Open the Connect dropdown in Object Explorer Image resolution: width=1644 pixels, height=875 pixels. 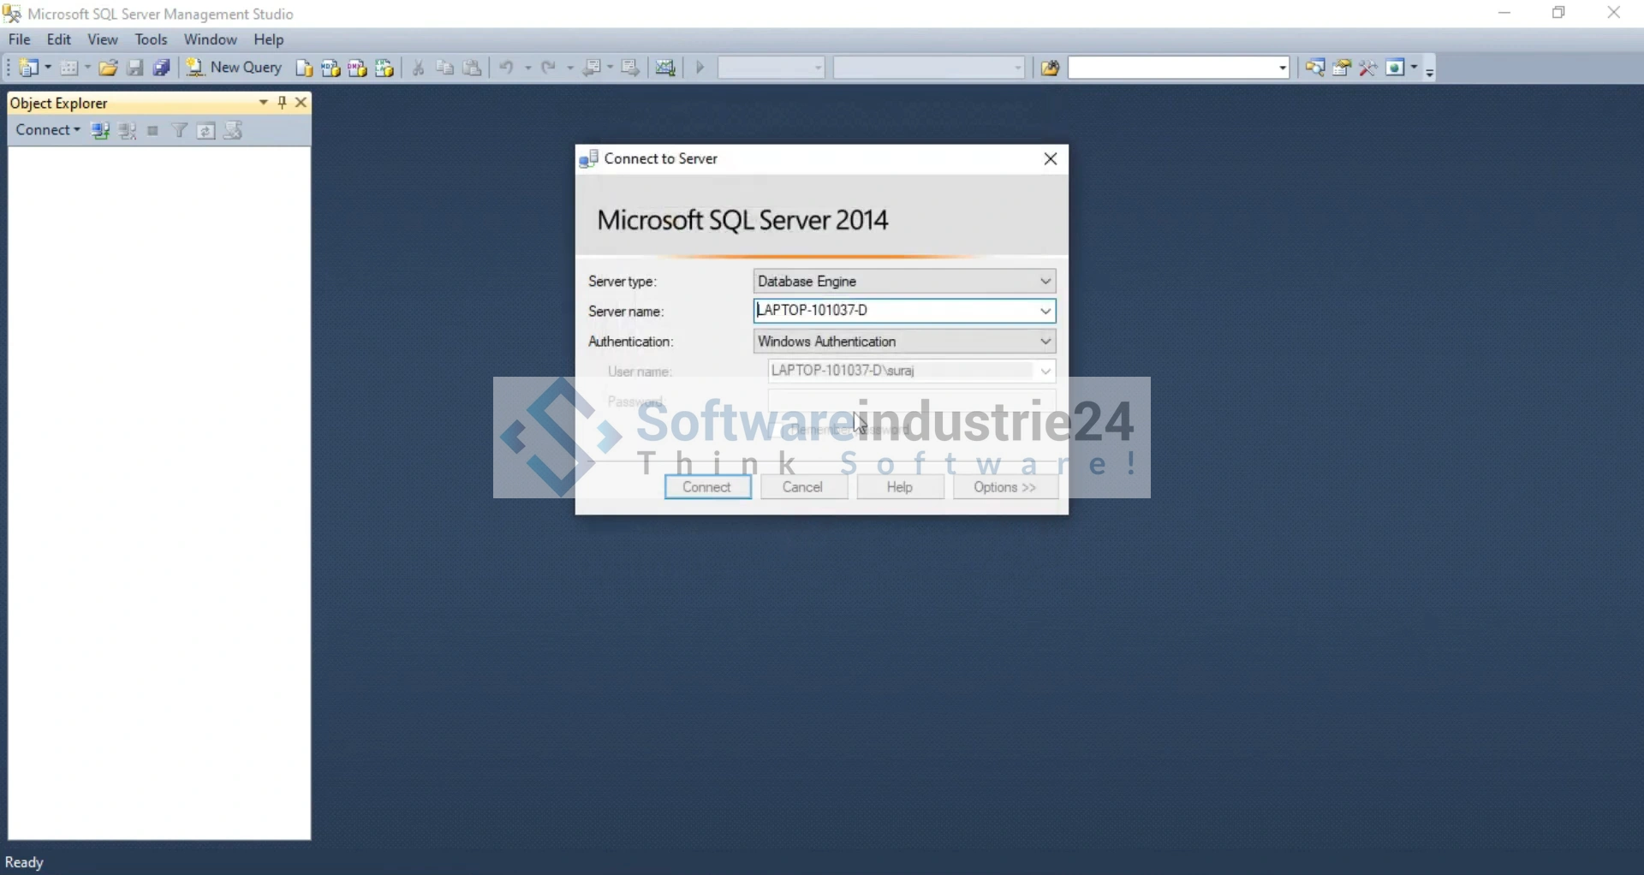[x=48, y=130]
